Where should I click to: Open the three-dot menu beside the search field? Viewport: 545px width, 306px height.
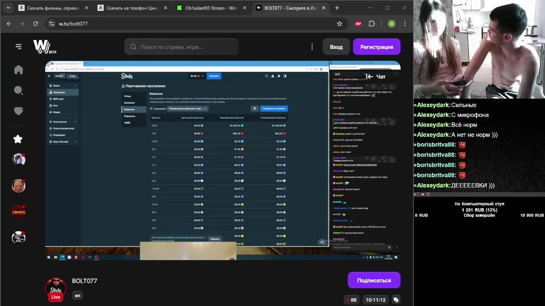[312, 47]
